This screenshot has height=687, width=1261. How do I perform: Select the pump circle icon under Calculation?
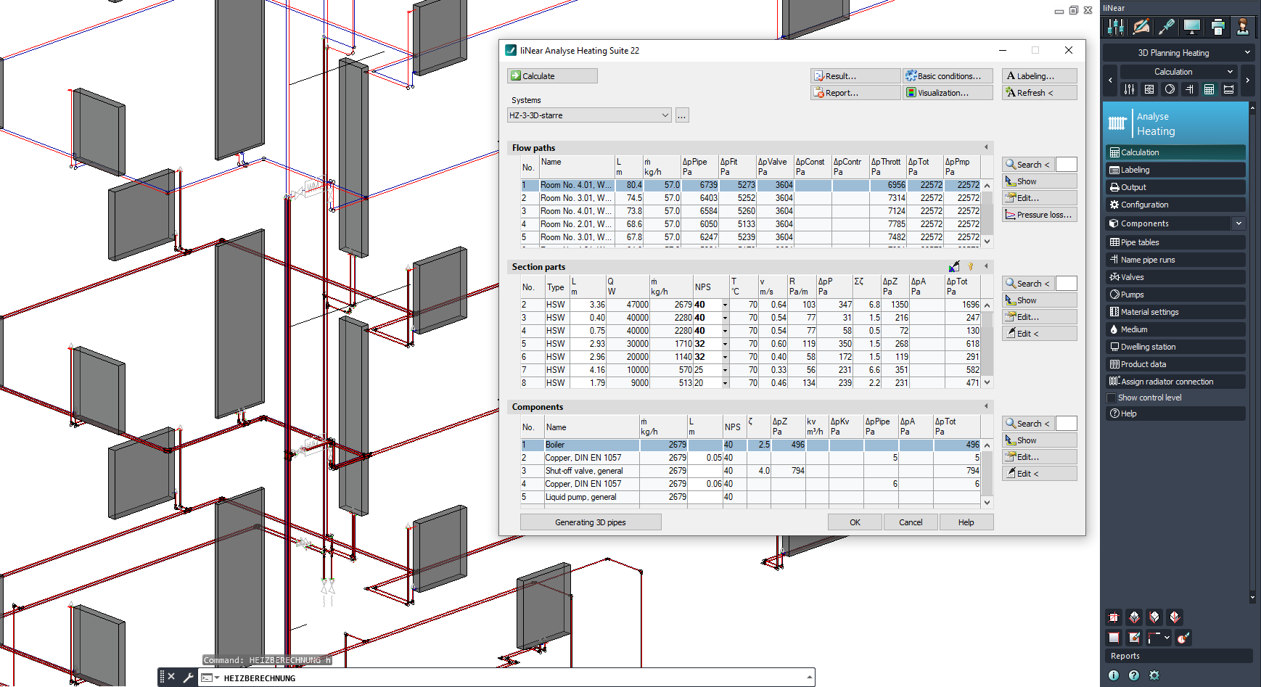(1169, 89)
